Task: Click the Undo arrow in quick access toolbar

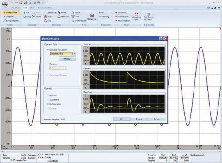Action: tap(39, 3)
